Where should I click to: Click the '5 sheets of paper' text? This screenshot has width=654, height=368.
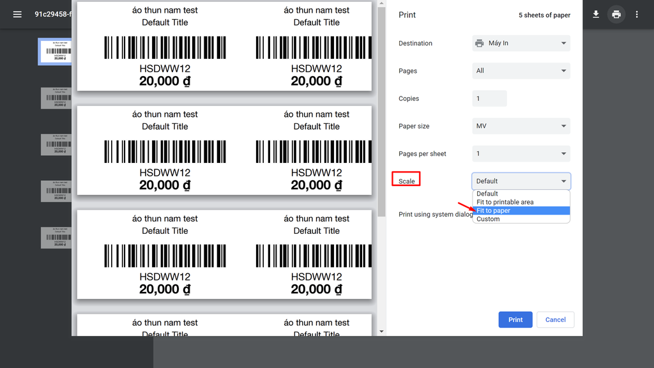pos(544,15)
